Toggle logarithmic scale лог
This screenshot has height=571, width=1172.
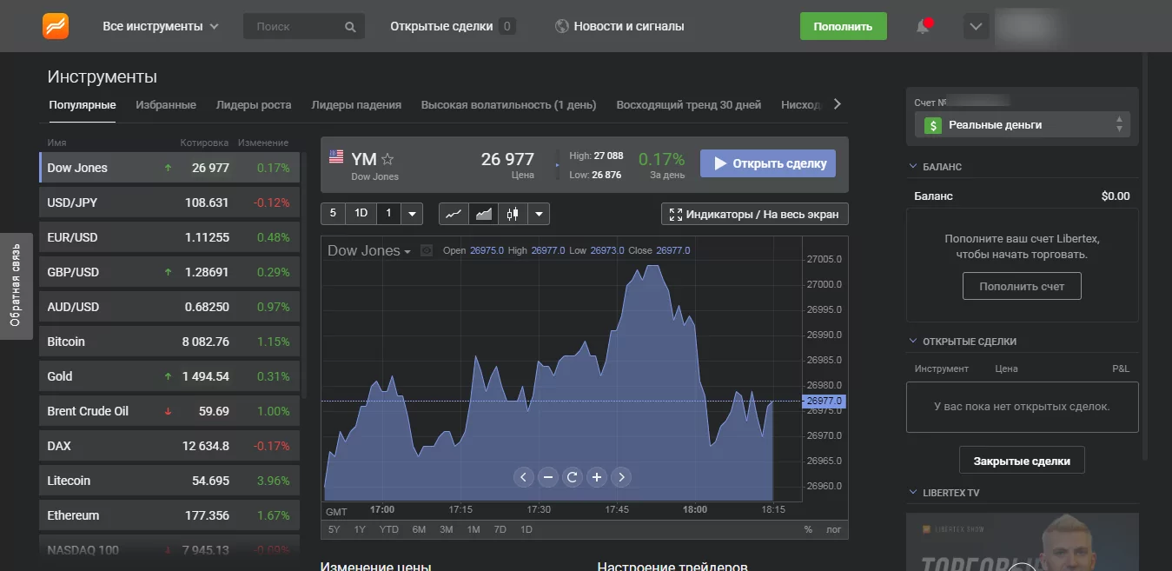pyautogui.click(x=833, y=529)
